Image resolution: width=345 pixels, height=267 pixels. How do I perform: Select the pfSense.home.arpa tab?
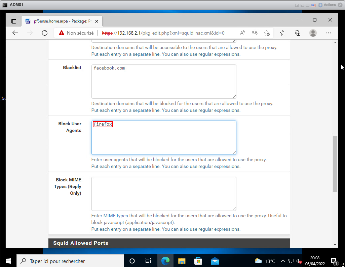coord(61,21)
